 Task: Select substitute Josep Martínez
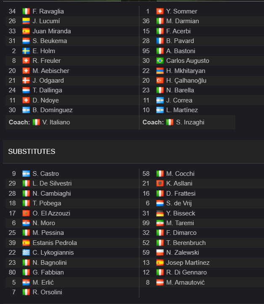coord(188,263)
